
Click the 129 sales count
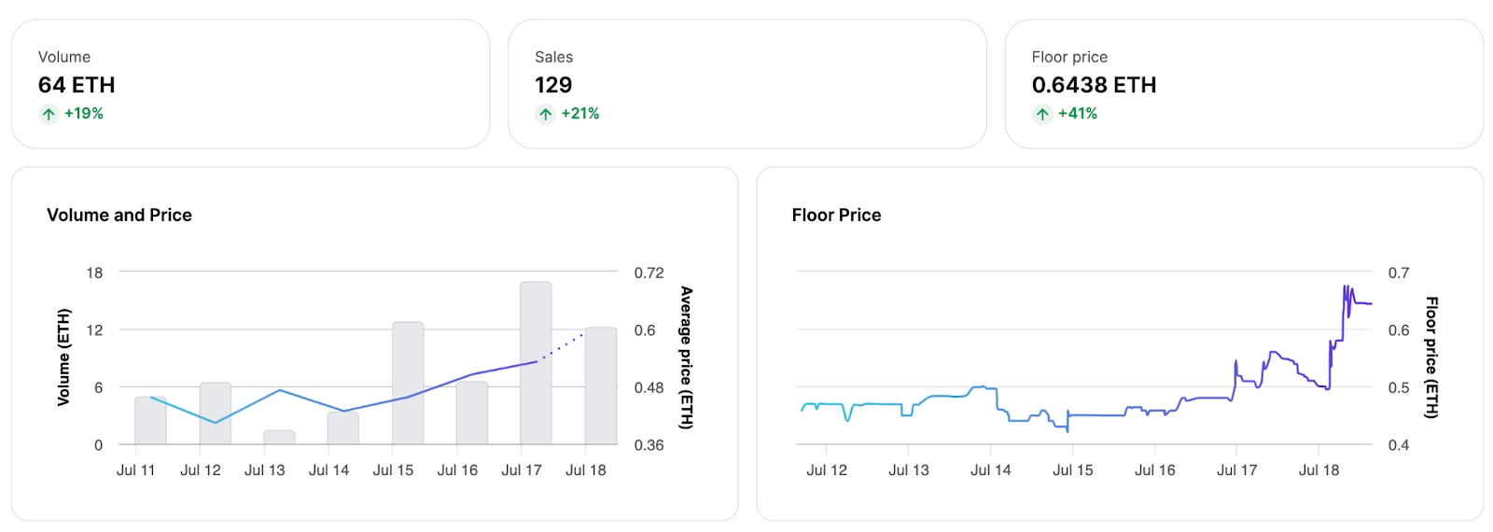pyautogui.click(x=553, y=85)
